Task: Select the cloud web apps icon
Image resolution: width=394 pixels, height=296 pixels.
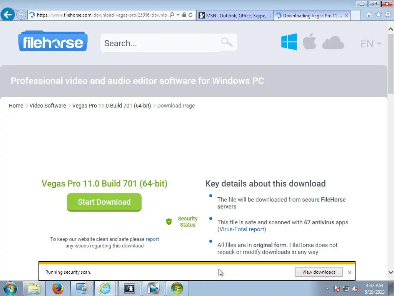Action: 333,42
